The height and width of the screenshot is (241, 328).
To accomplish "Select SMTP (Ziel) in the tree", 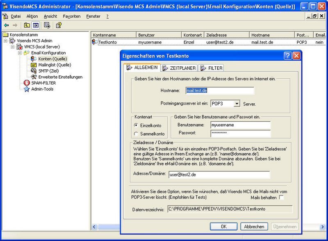I will [x=48, y=71].
